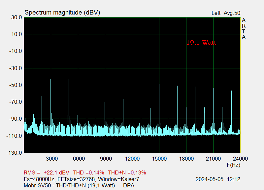264x190 pixels.
Task: Click the '30.0' y-axis value
Action: 17,18
